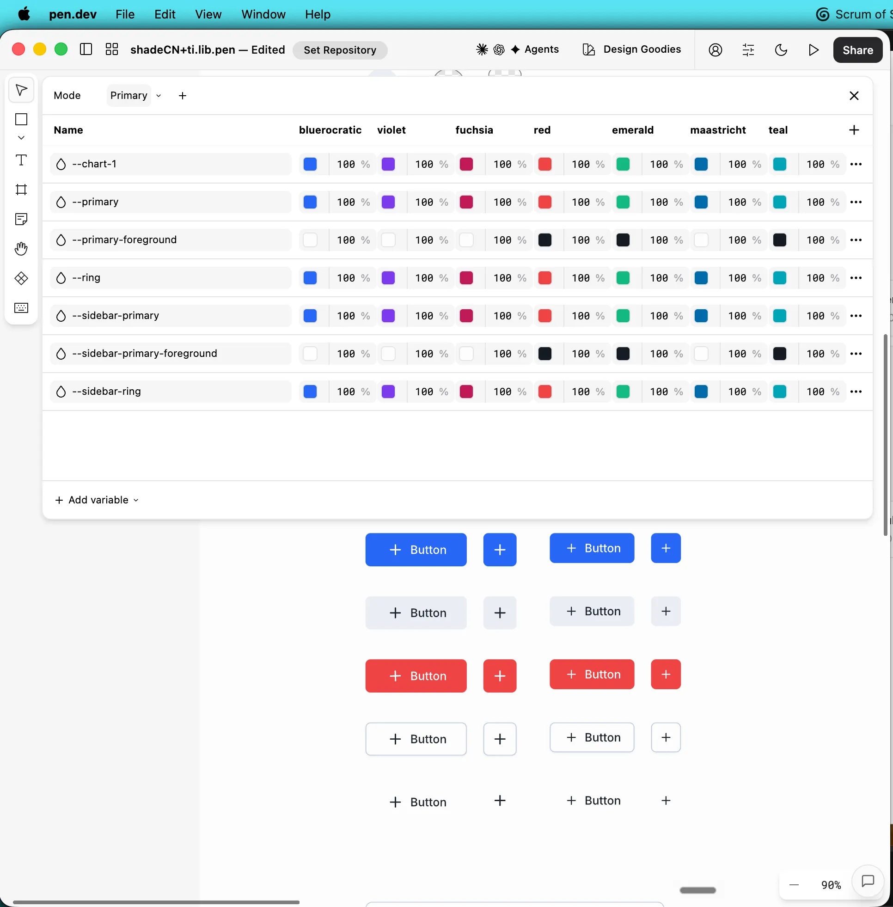The height and width of the screenshot is (907, 893).
Task: Click the OpenAI agent icon
Action: pos(499,49)
